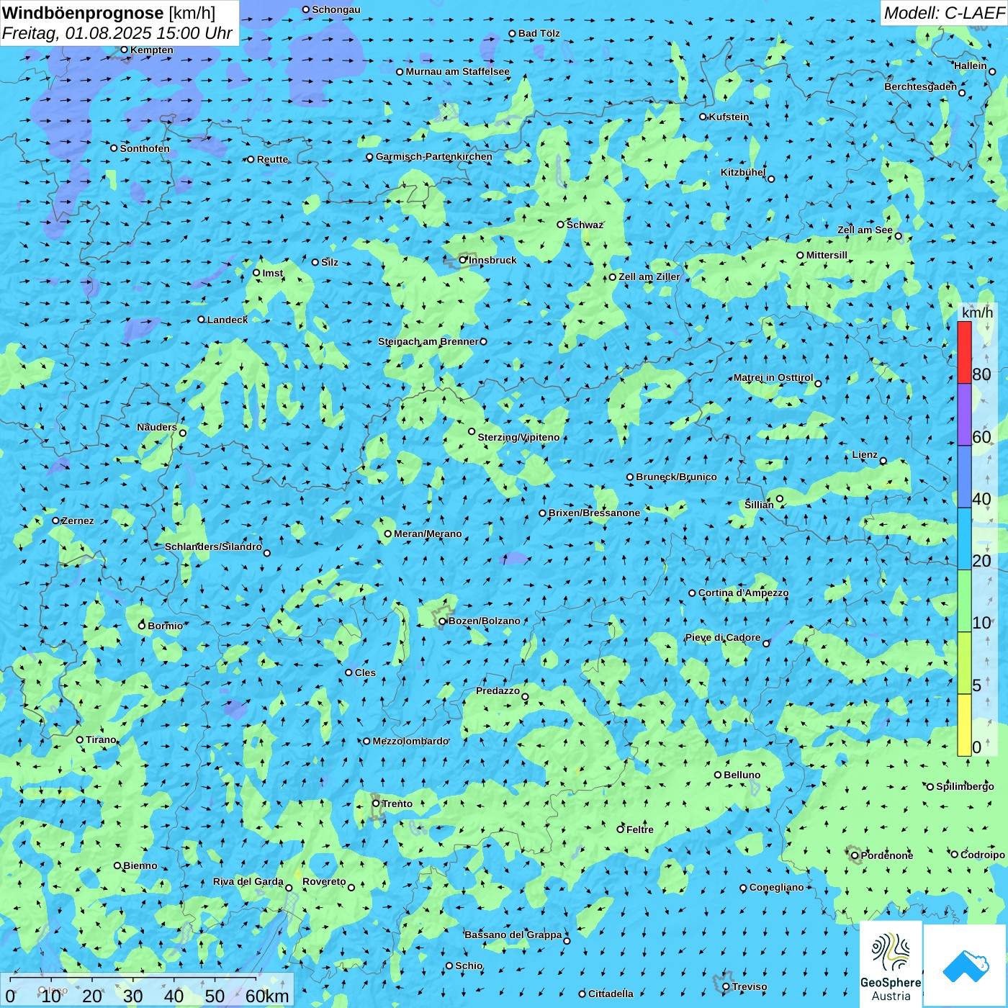Click the blue cloud arrow logo
The height and width of the screenshot is (1008, 1008).
[966, 966]
